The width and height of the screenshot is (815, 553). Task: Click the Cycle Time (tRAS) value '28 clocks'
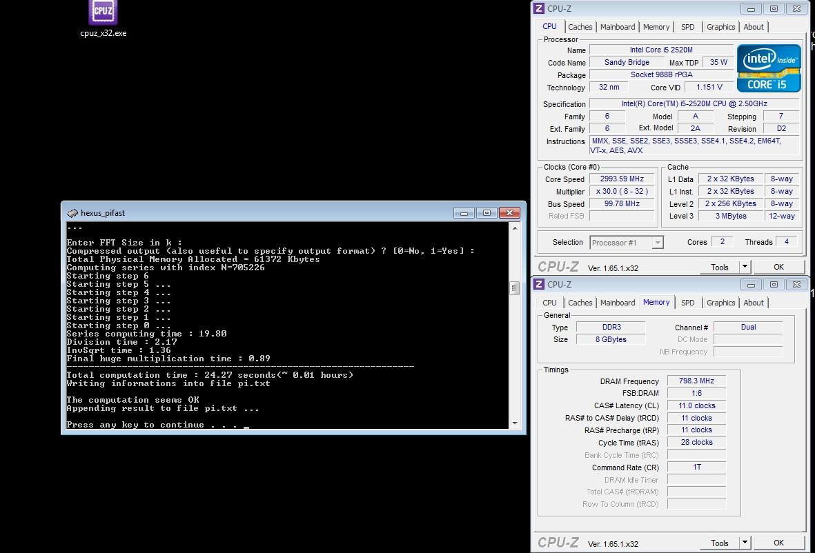pyautogui.click(x=696, y=443)
